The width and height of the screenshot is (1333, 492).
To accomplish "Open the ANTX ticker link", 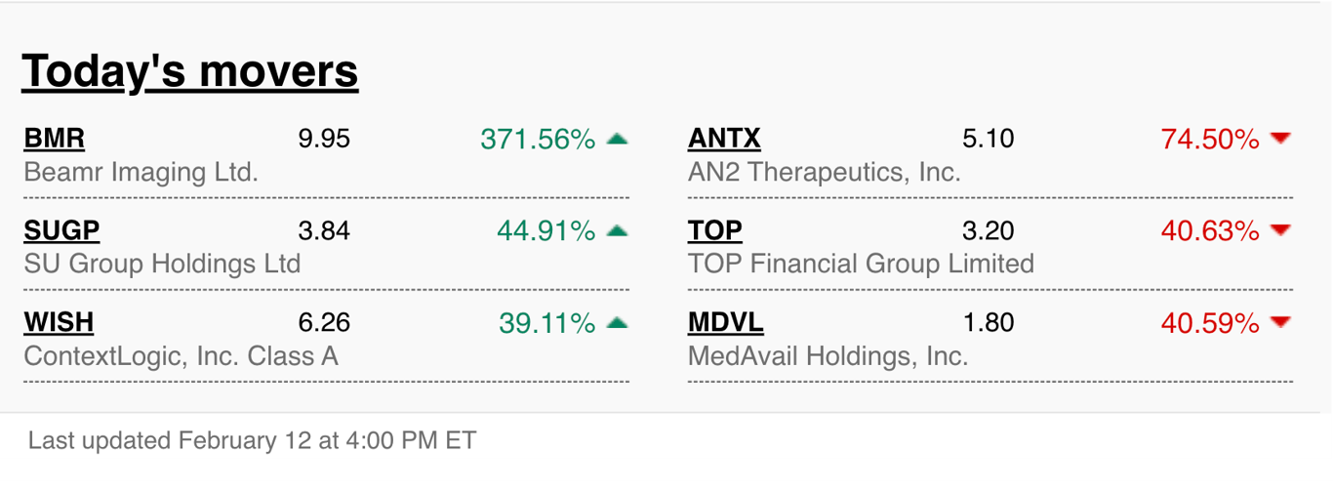I will (x=724, y=139).
